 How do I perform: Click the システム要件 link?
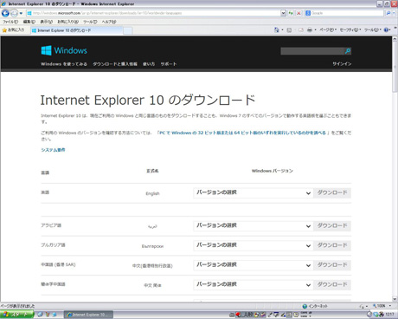[x=53, y=150]
